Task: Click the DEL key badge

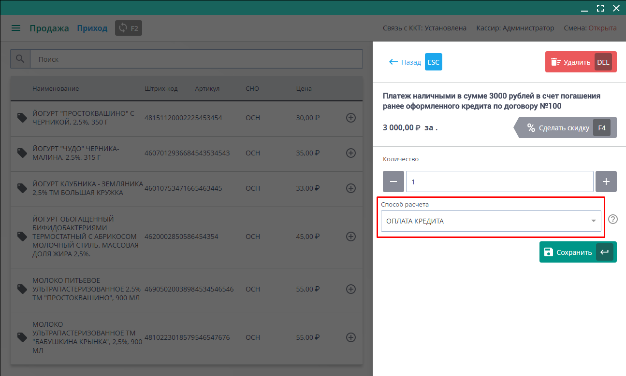Action: coord(603,62)
